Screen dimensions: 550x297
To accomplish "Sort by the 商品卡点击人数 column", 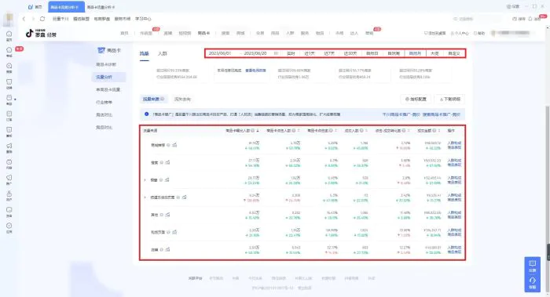I will pos(299,131).
